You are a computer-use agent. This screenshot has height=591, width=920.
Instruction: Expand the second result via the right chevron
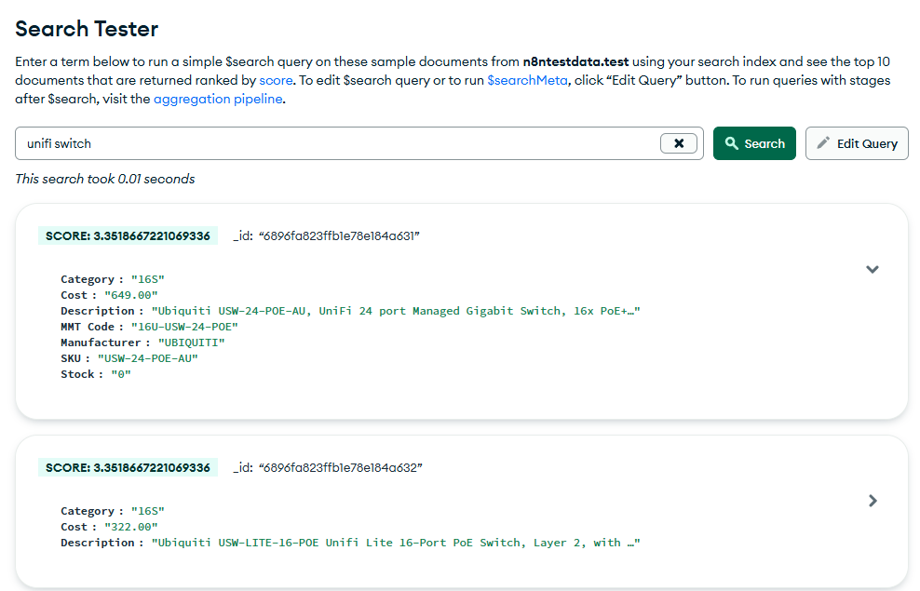click(x=873, y=500)
